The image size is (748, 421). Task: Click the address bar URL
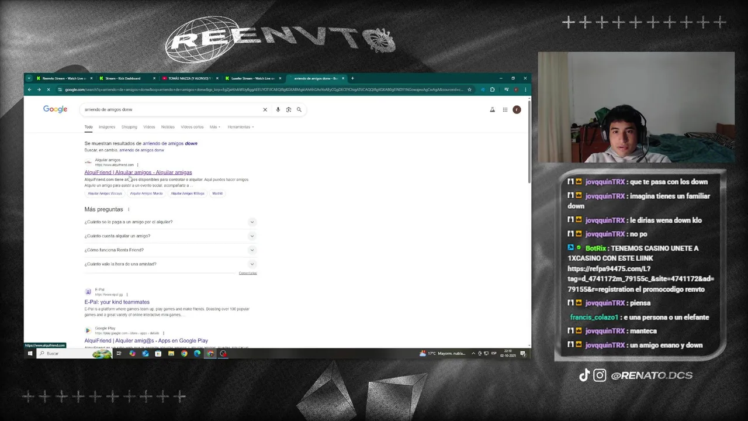tap(264, 89)
